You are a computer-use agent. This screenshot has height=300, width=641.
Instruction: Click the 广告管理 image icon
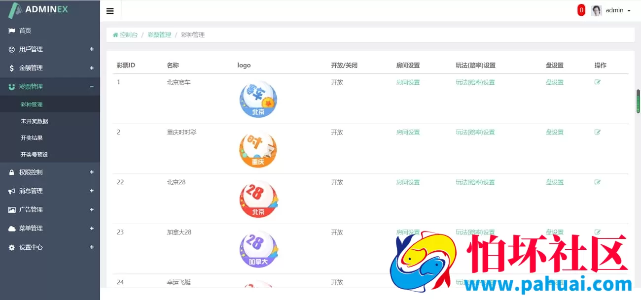point(12,209)
